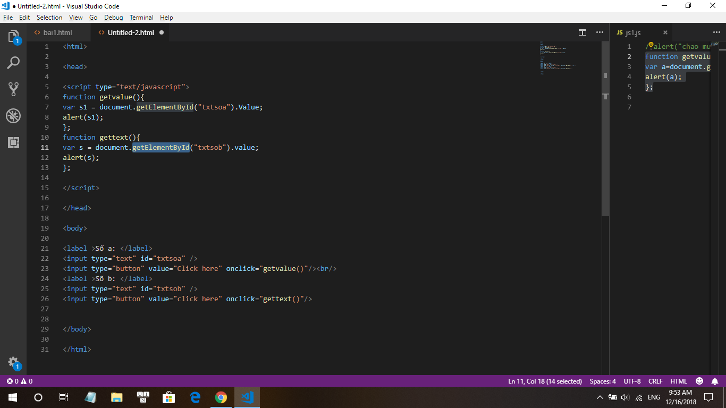The image size is (726, 408).
Task: Open the Selection menu
Action: point(49,18)
